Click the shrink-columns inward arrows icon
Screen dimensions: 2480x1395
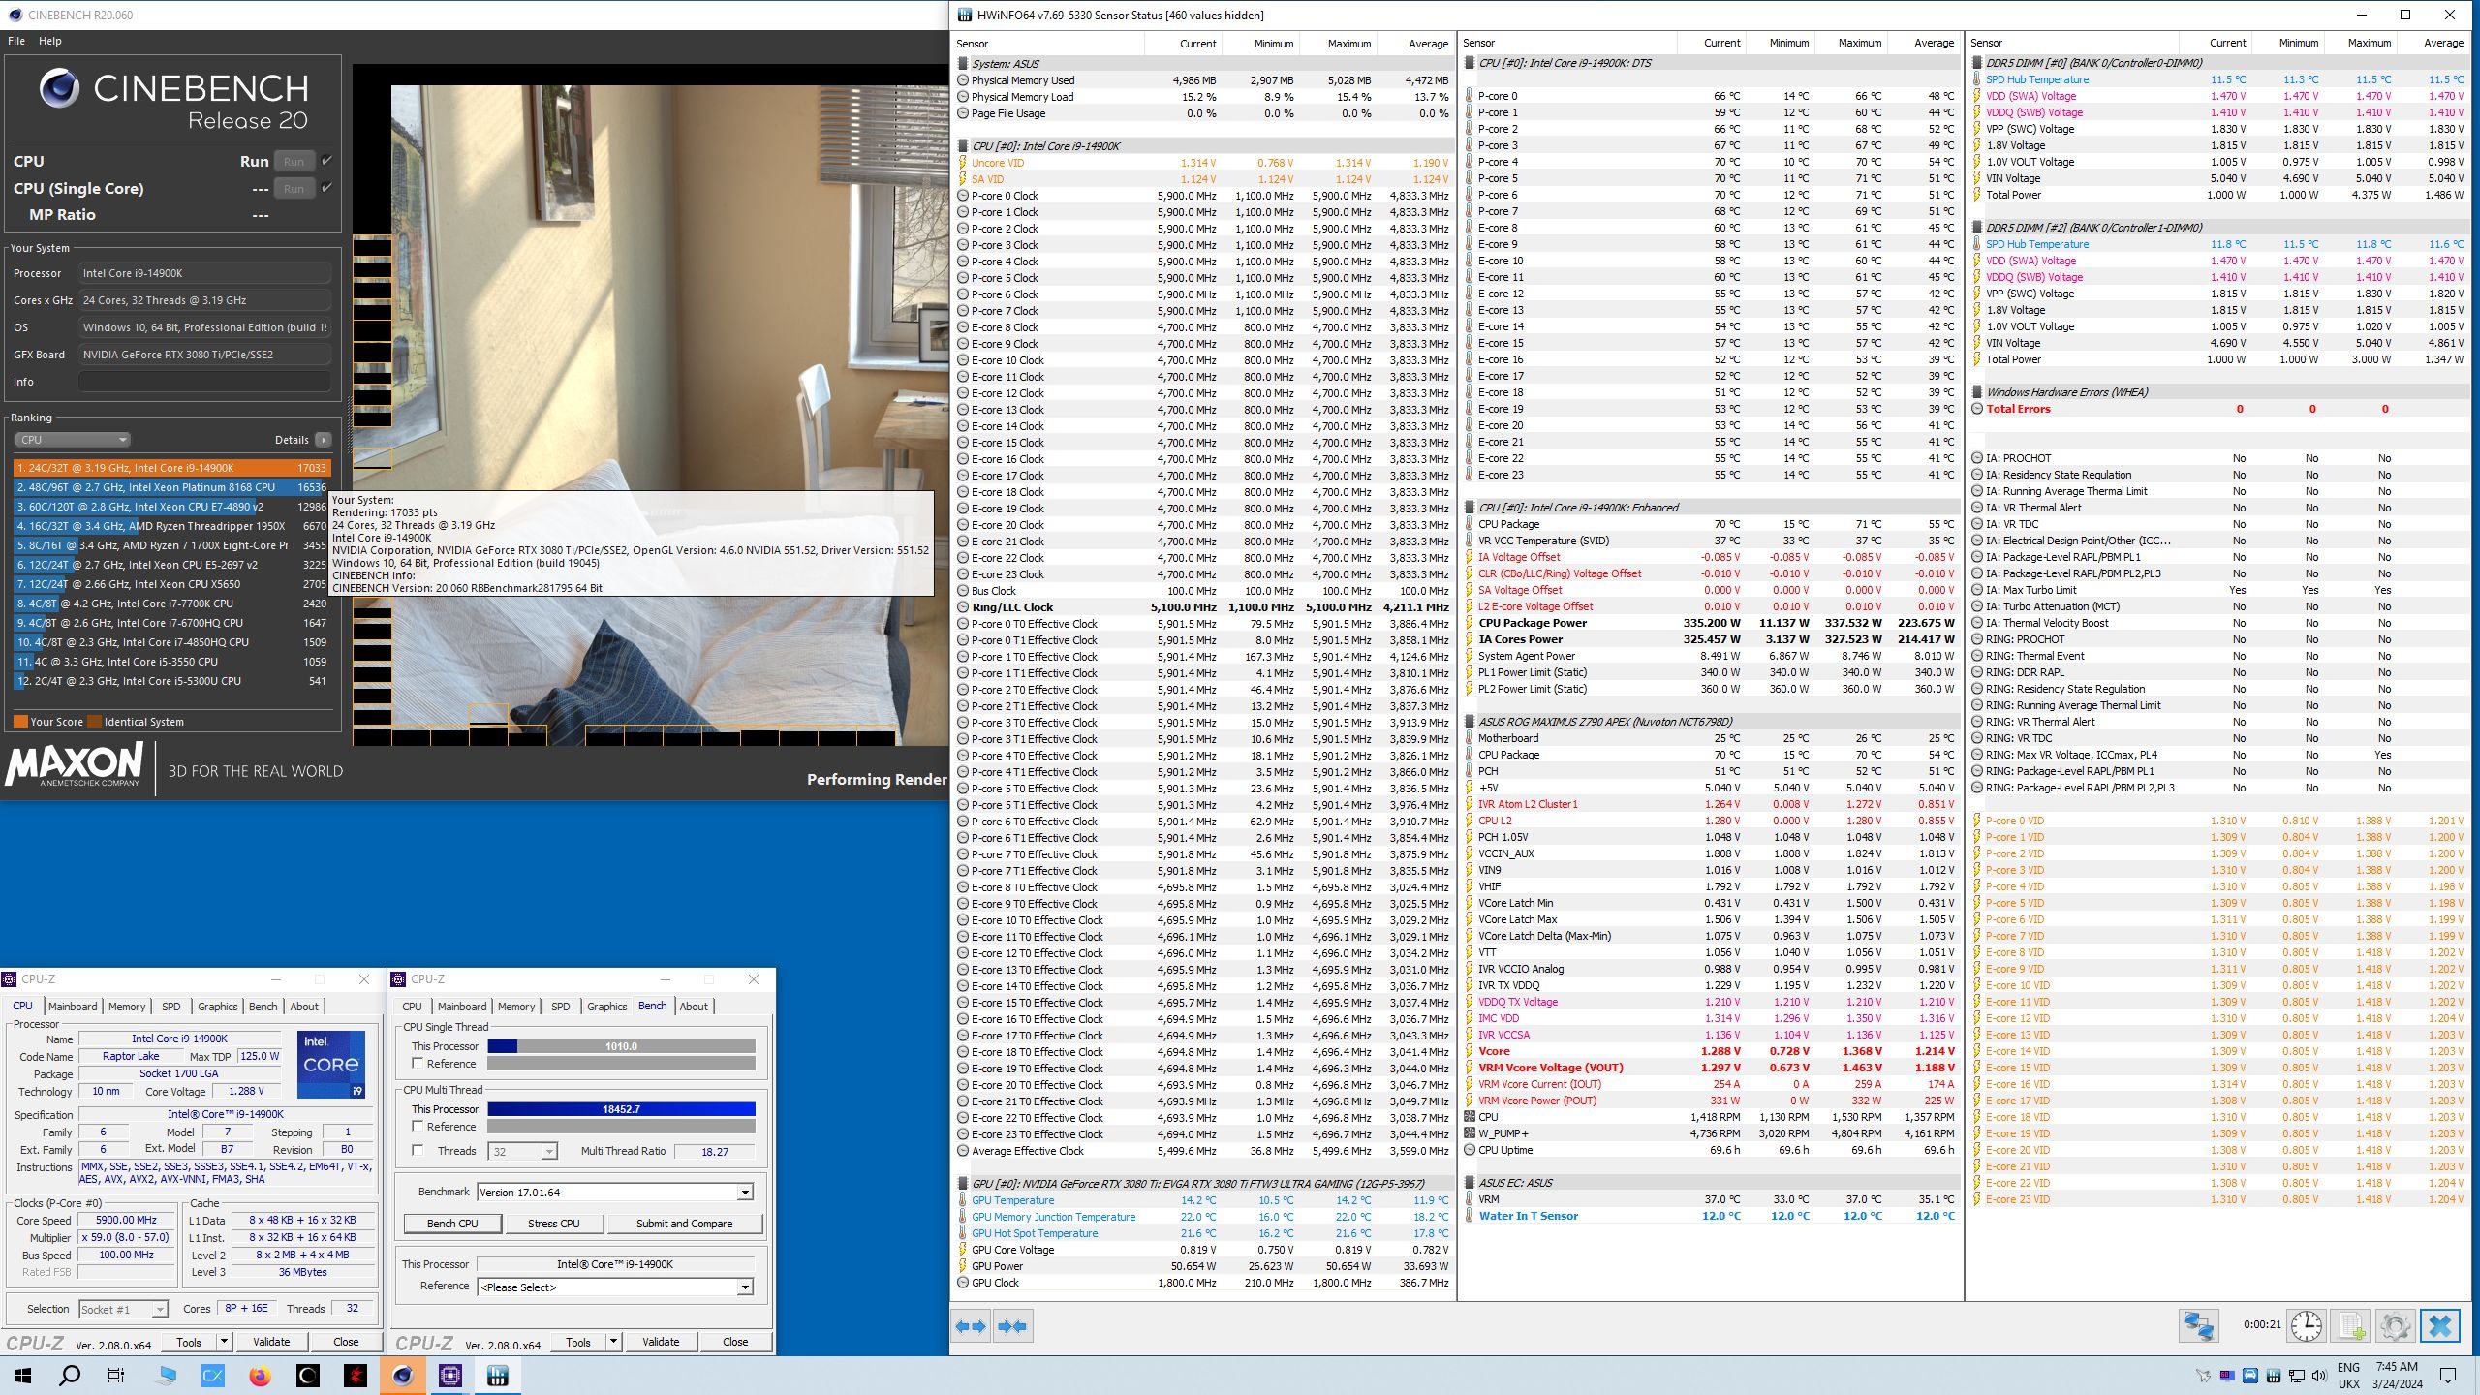coord(1012,1325)
